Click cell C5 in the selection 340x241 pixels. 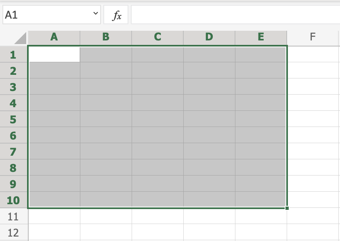pyautogui.click(x=157, y=119)
